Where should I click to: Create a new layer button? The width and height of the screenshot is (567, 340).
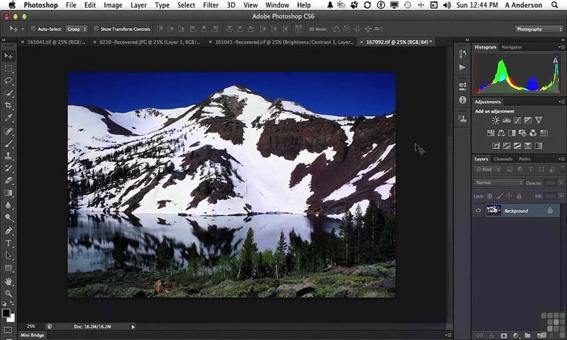538,335
